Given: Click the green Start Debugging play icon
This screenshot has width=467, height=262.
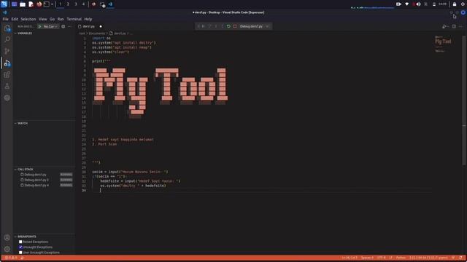Looking at the screenshot, I should click(39, 26).
